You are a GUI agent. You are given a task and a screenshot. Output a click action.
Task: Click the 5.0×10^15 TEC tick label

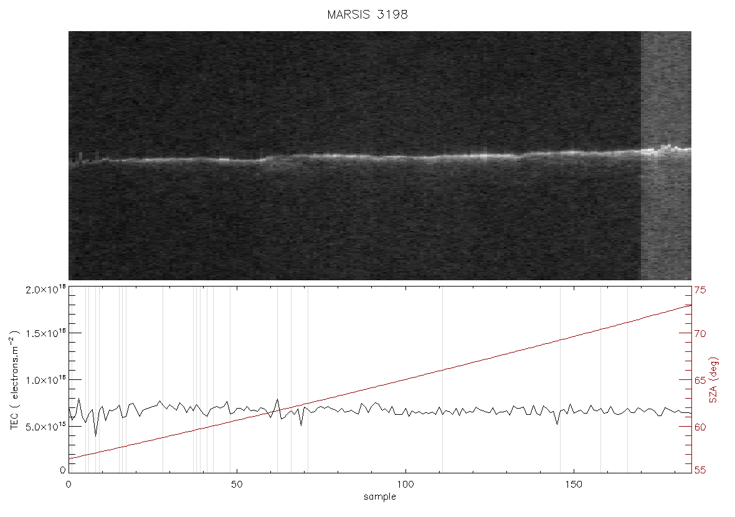click(45, 427)
